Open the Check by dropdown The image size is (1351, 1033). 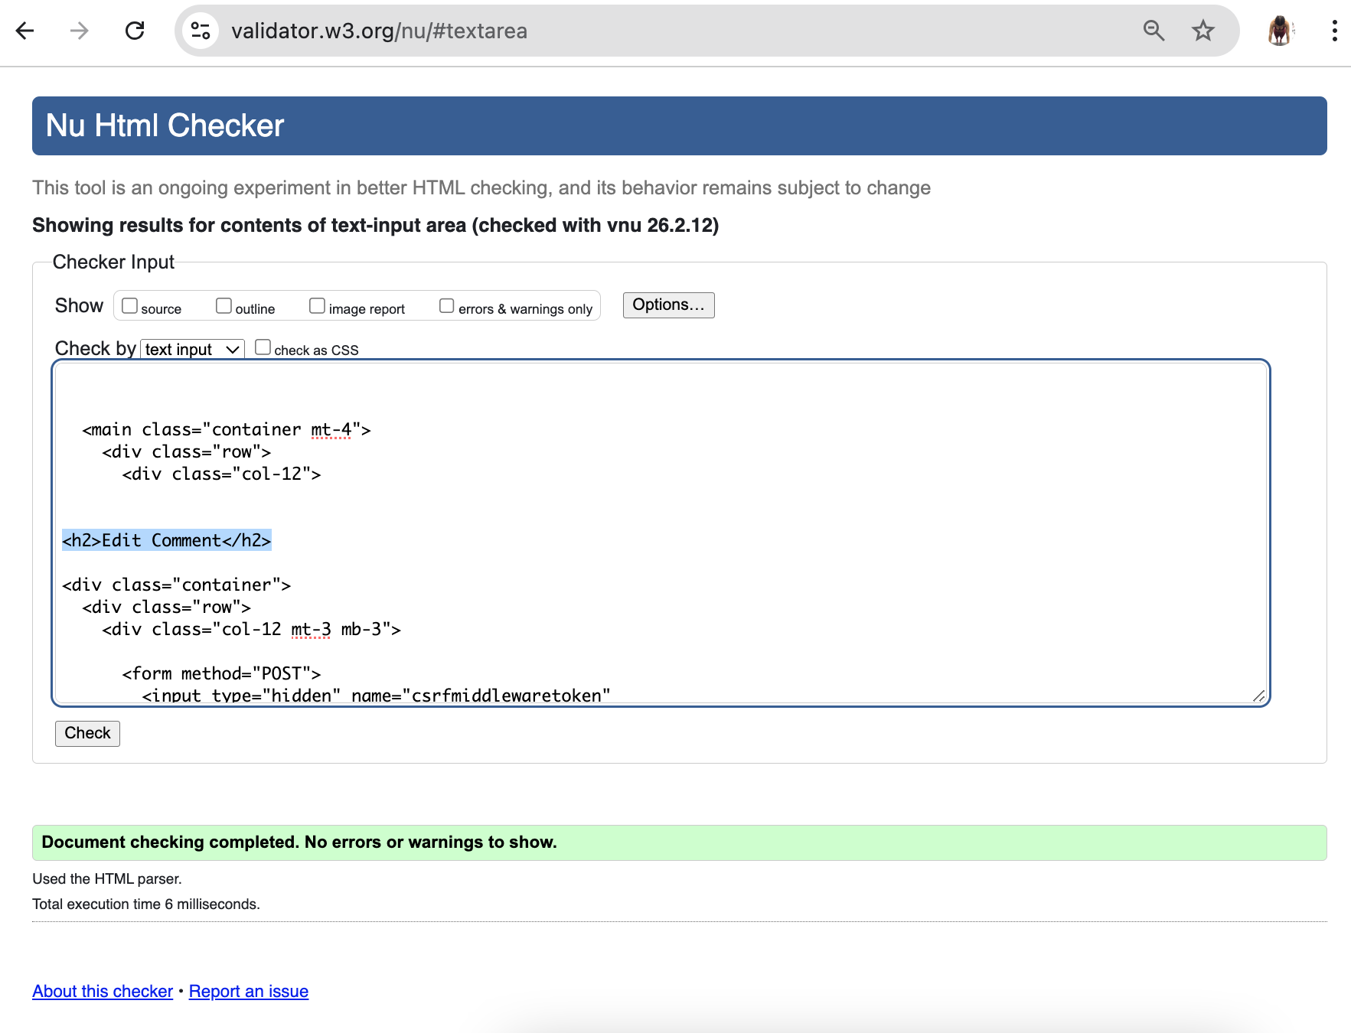click(191, 349)
